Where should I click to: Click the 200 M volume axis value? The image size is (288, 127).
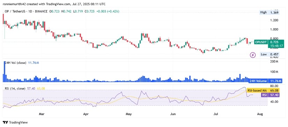coord(274,62)
